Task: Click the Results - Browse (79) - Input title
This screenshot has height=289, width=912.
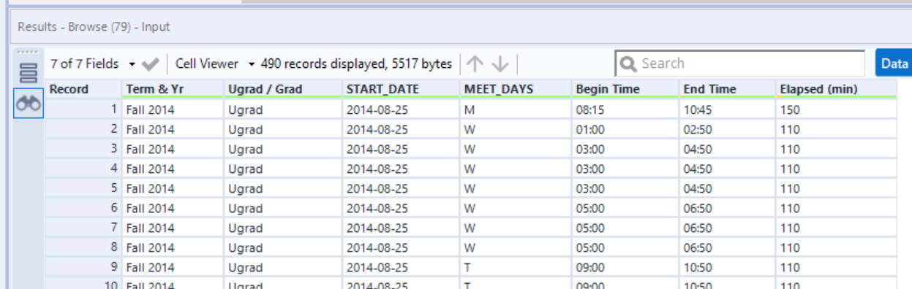Action: pyautogui.click(x=94, y=27)
